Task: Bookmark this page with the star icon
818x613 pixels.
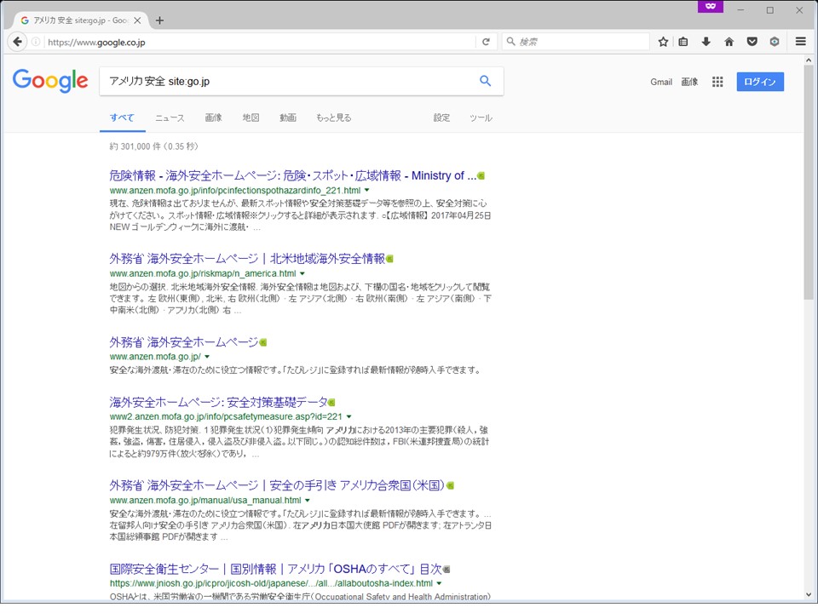Action: (663, 42)
